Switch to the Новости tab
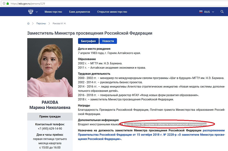This screenshot has width=228, height=151. coord(108,41)
